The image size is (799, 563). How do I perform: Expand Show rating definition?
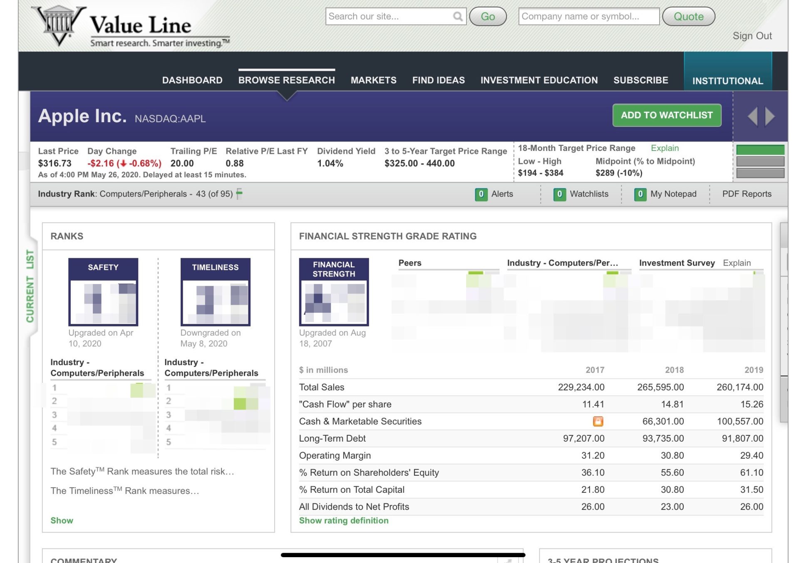343,520
